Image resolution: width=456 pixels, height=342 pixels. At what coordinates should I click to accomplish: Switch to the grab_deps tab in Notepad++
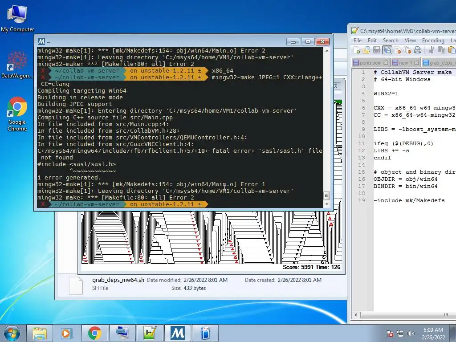tap(439, 62)
